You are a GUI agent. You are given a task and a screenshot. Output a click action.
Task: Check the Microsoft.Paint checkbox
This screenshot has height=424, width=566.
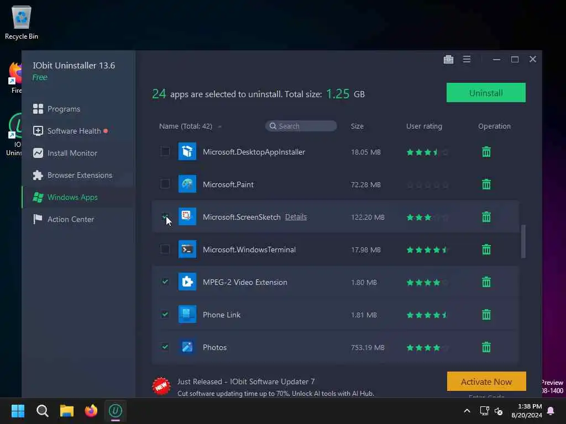pos(165,184)
